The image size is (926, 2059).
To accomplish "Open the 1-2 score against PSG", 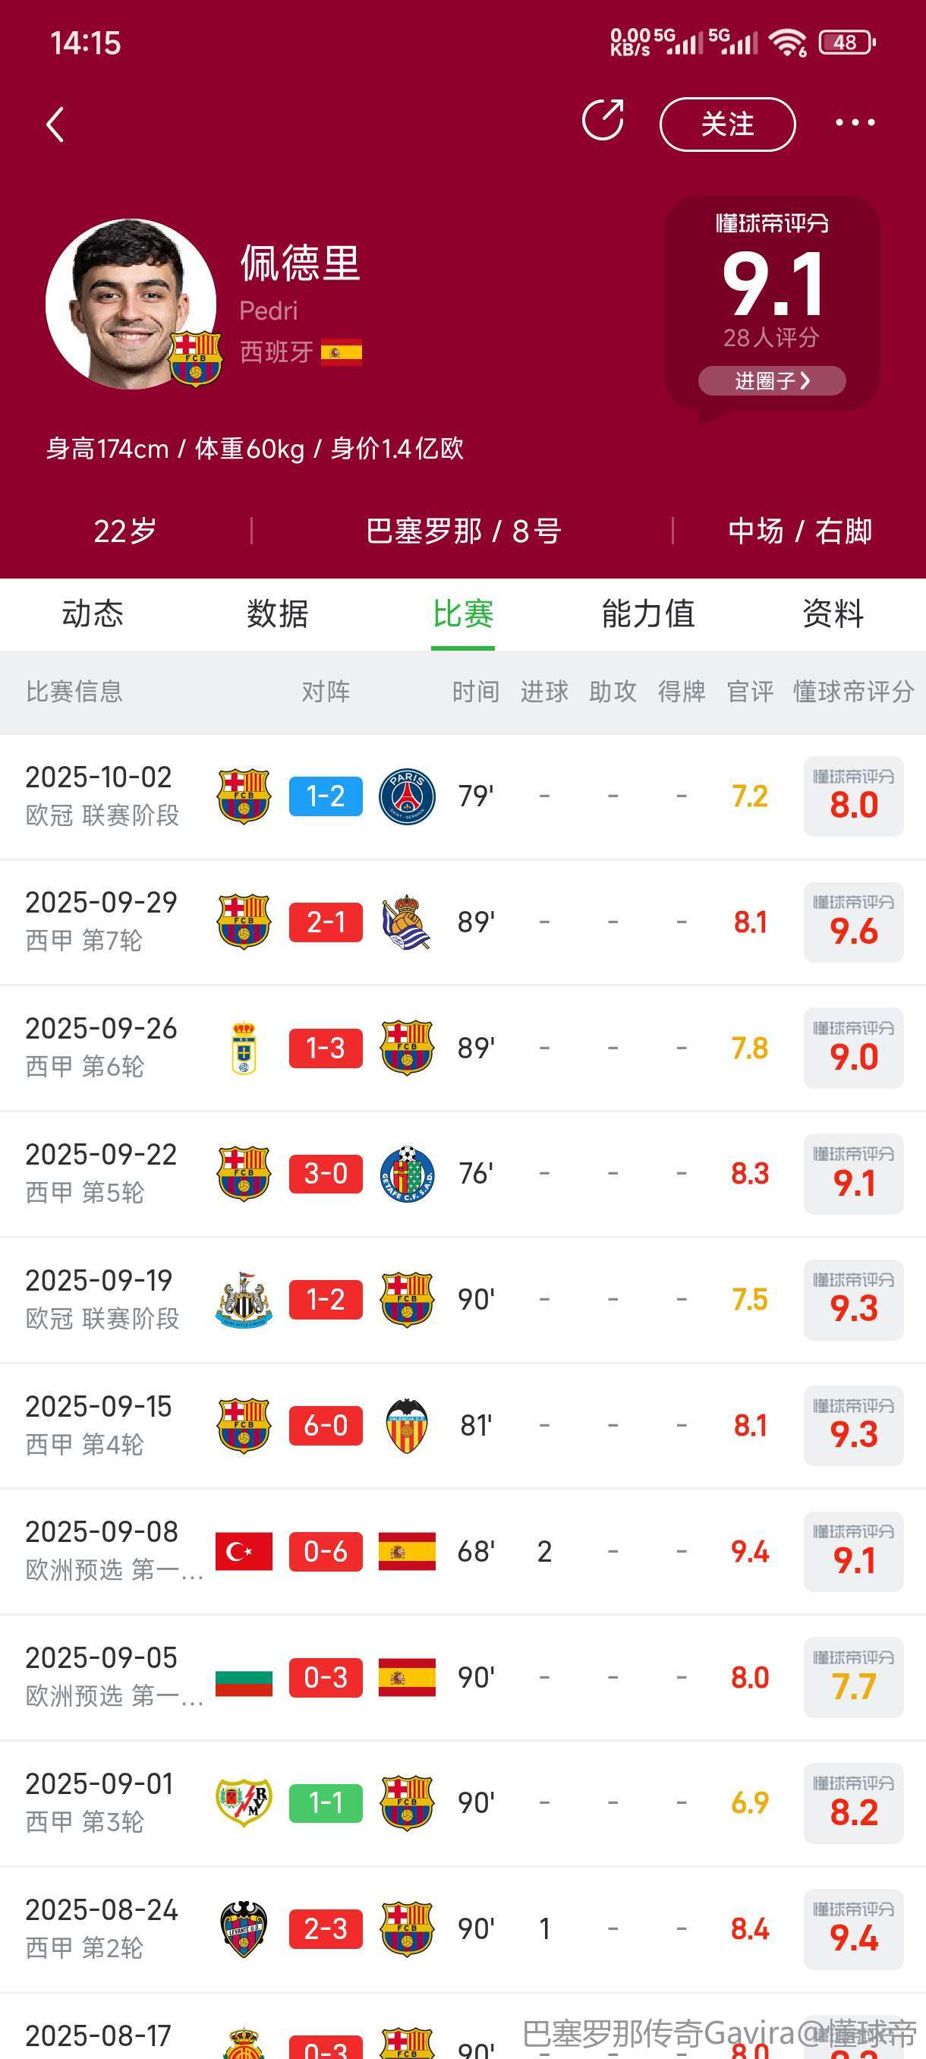I will point(326,796).
